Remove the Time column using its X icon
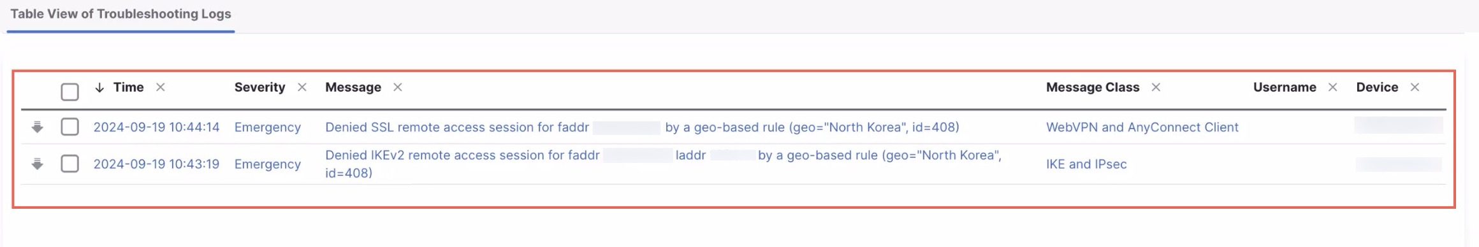Image resolution: width=1479 pixels, height=247 pixels. click(161, 87)
